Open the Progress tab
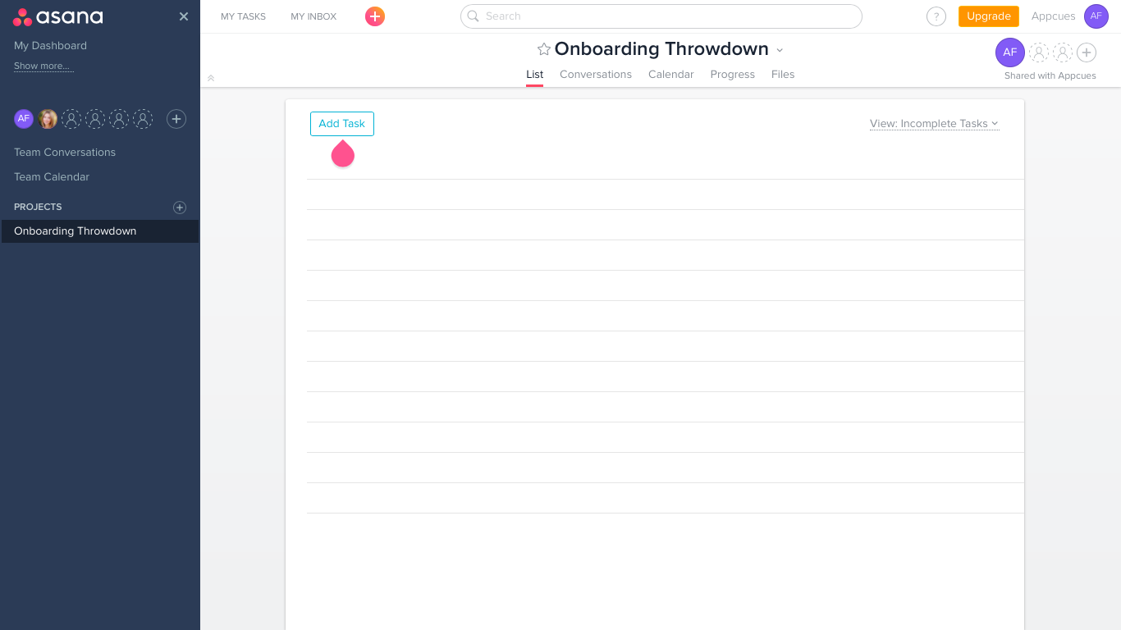The image size is (1121, 630). coord(732,75)
